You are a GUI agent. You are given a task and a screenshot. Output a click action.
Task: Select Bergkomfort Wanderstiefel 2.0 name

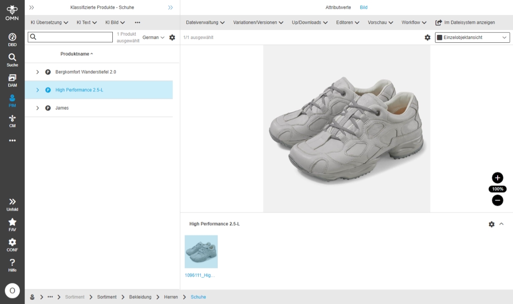point(86,72)
